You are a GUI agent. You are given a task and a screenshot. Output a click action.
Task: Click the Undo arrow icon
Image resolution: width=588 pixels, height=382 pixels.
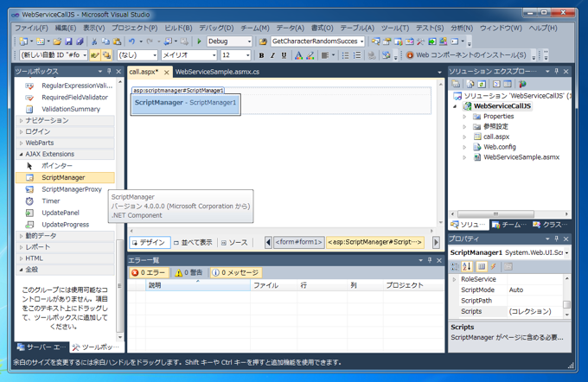[x=131, y=41]
